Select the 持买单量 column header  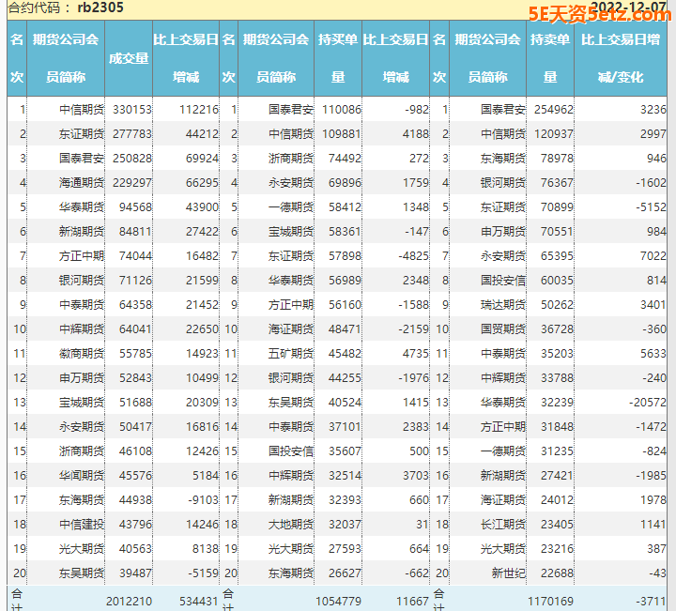click(338, 58)
